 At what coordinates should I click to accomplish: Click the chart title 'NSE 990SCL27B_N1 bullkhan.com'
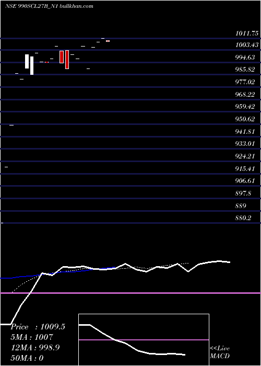coord(50,6)
